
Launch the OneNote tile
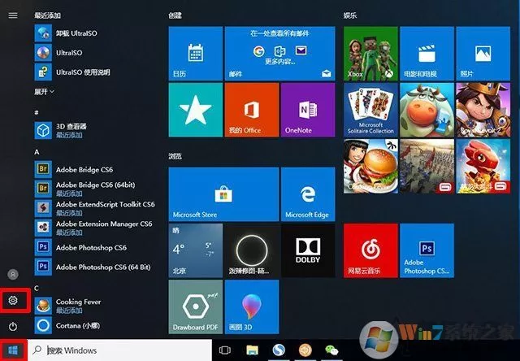coord(308,110)
